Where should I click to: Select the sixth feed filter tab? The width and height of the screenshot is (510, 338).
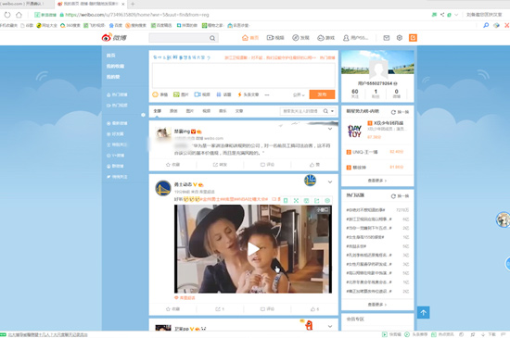[239, 111]
